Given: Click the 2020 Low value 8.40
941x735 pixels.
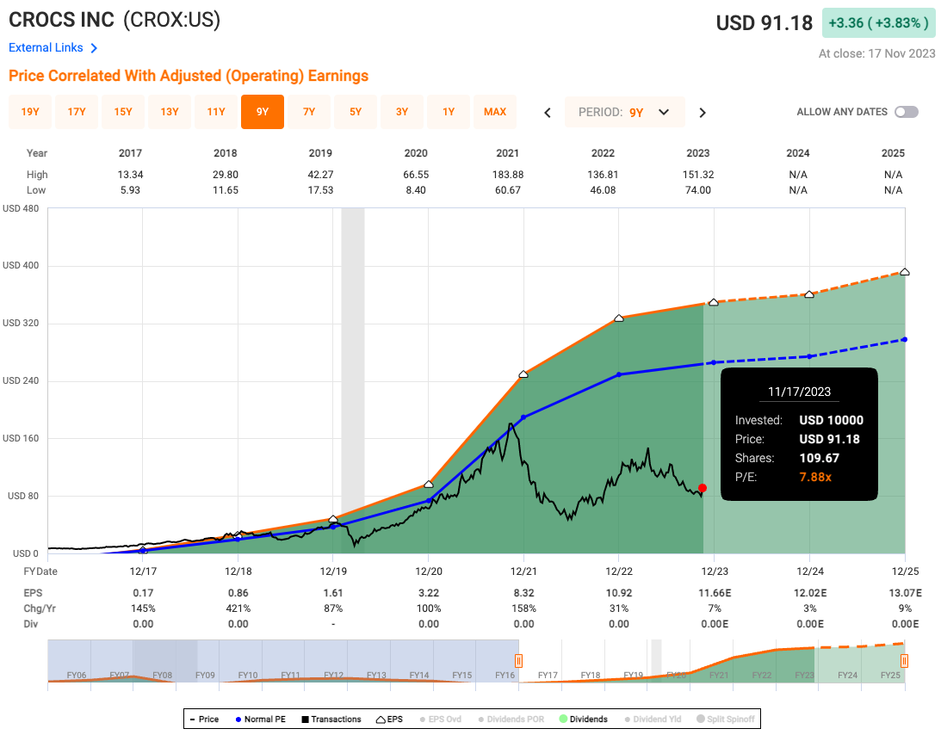Looking at the screenshot, I should [x=416, y=190].
